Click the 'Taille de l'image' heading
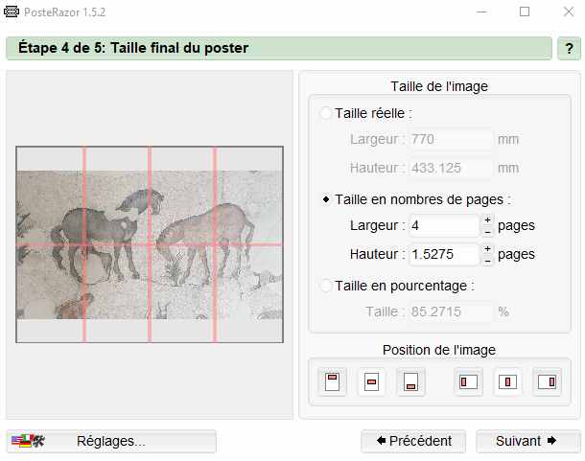585x461 pixels. pos(439,86)
